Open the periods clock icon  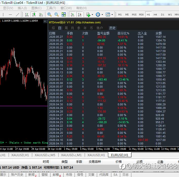[x=98, y=14]
